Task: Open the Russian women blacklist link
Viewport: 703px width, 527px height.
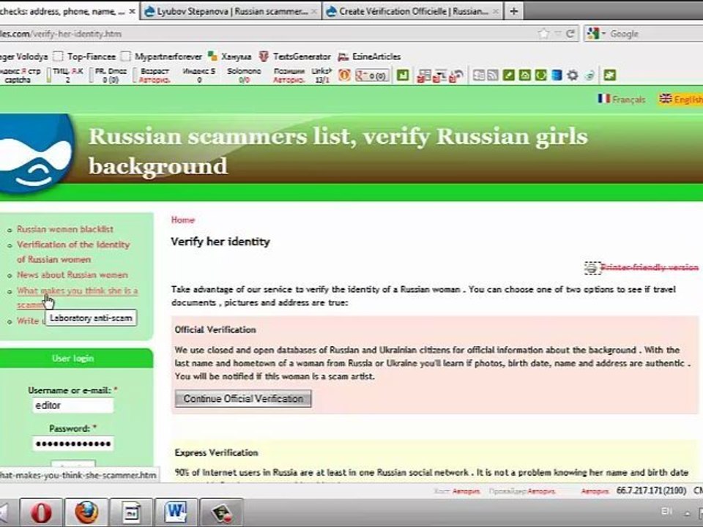Action: click(x=65, y=229)
